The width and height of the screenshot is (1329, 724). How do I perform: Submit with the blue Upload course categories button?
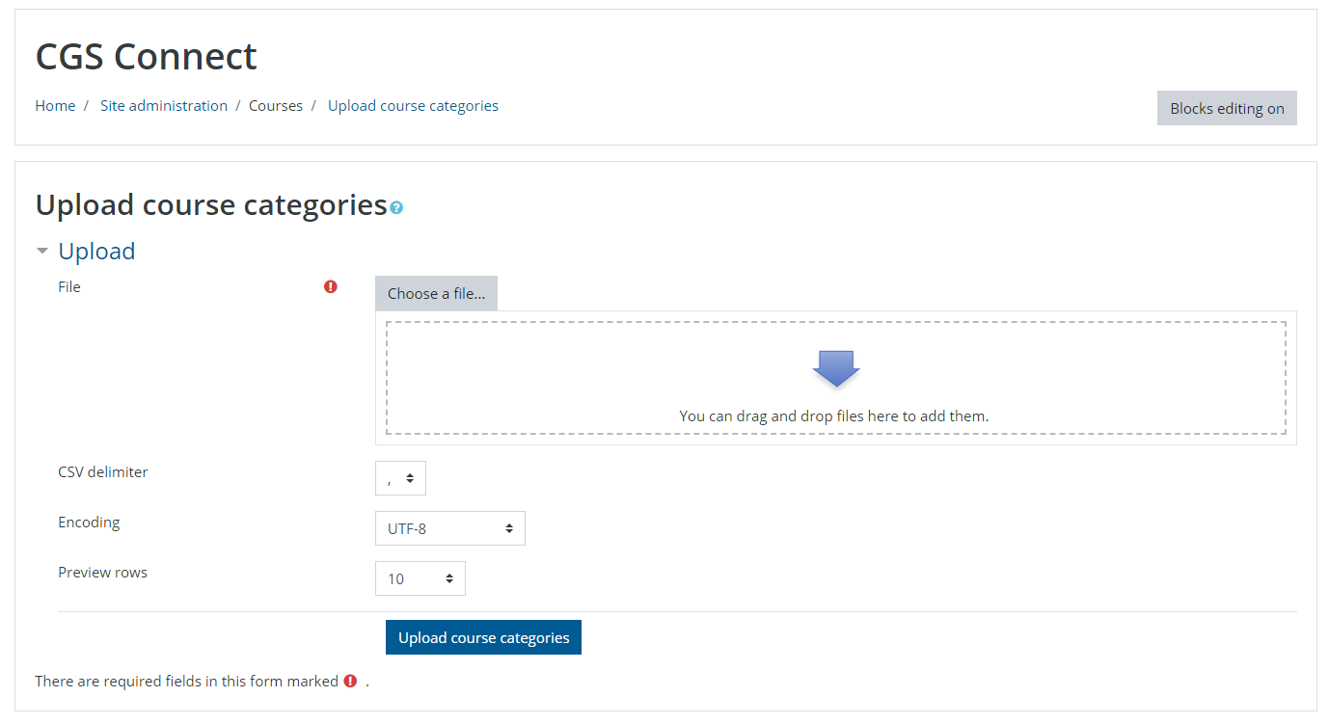(x=483, y=637)
